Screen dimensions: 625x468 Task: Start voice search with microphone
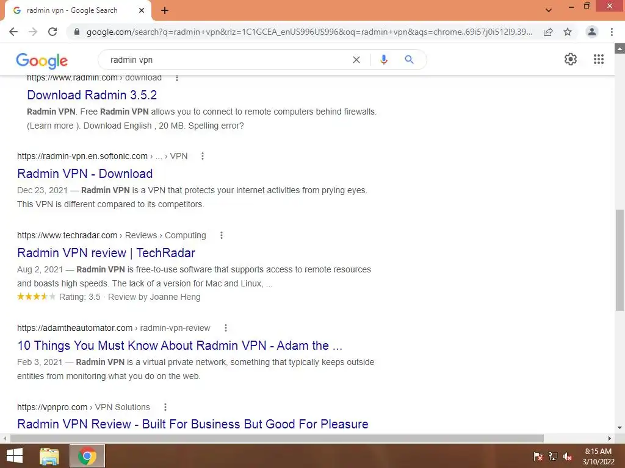click(384, 60)
